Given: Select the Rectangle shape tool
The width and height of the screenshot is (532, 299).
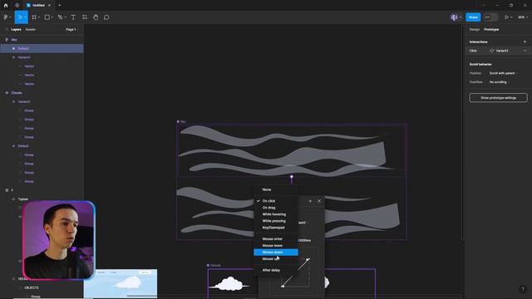Looking at the screenshot, I should point(47,17).
